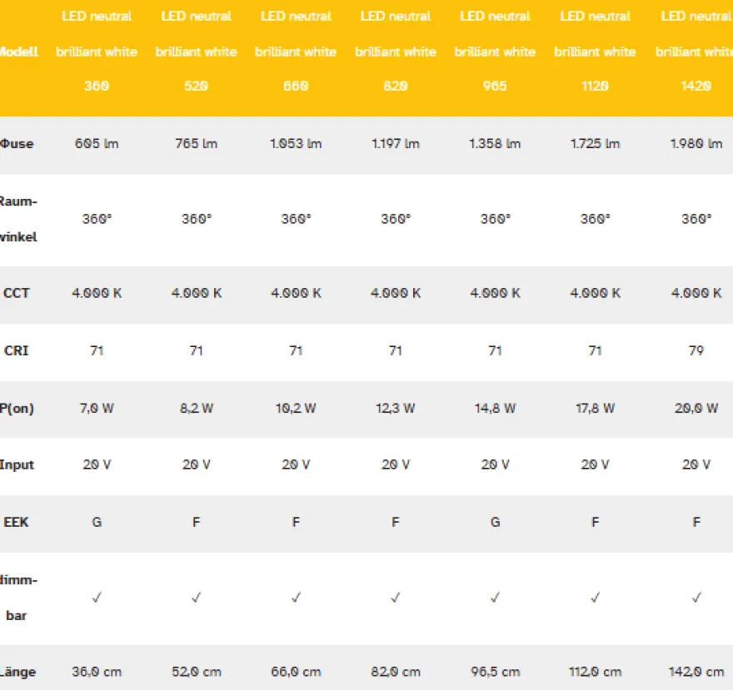Select the 4.000 K value for model 1120
This screenshot has width=733, height=690.
pyautogui.click(x=595, y=293)
